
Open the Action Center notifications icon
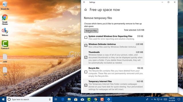[x=179, y=99]
